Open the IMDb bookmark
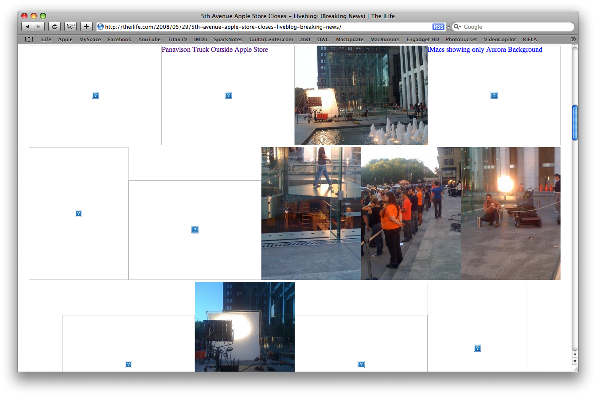This screenshot has width=596, height=396. pos(200,39)
